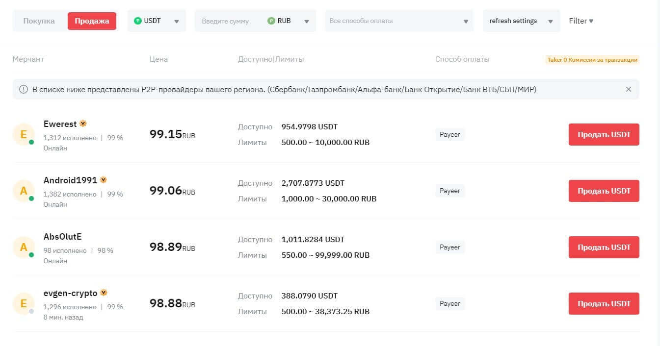Screen dimensions: 660x346
Task: Open the refresh settings dropdown
Action: click(521, 21)
